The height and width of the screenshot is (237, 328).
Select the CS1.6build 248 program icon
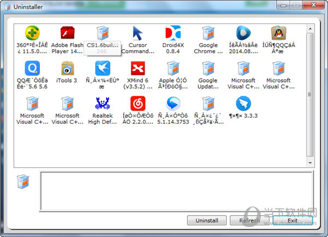point(103,33)
